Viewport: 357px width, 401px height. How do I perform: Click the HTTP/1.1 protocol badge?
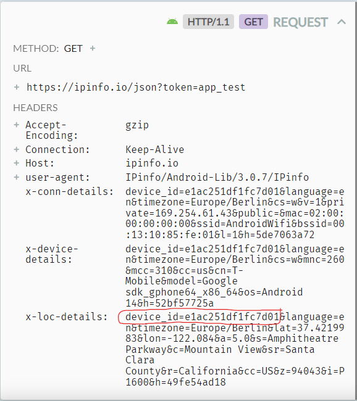(208, 22)
